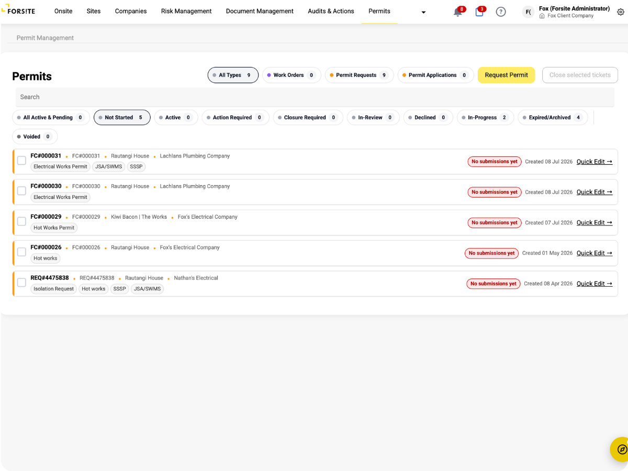Viewport: 628px width, 471px height.
Task: Click SSSP tag on FC#000031
Action: pyautogui.click(x=136, y=167)
